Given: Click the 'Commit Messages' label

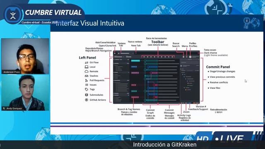Looking at the screenshot, I should [x=169, y=111].
